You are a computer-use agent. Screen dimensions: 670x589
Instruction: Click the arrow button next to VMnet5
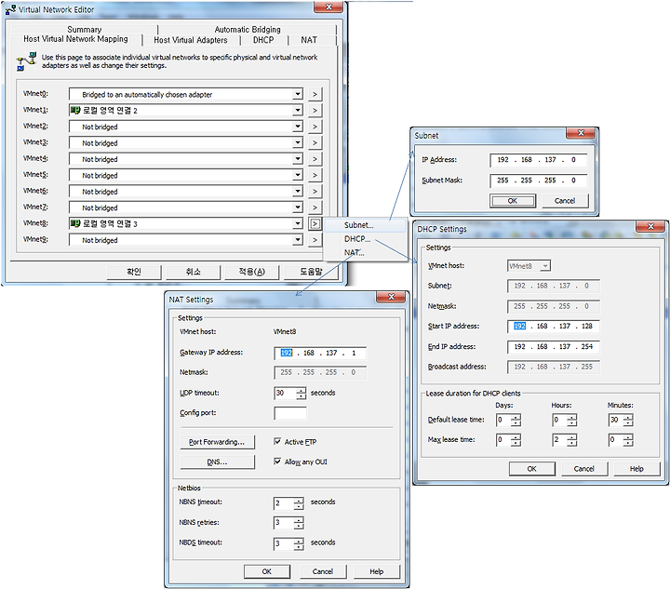pyautogui.click(x=315, y=175)
